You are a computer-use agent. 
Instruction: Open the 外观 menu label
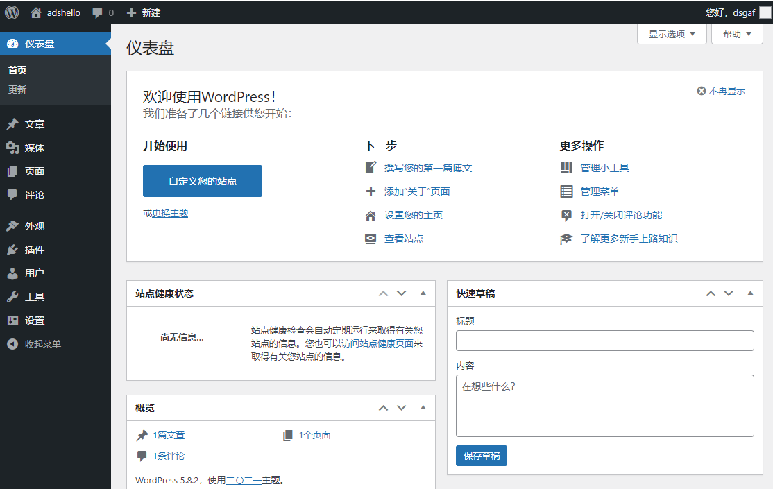click(35, 226)
